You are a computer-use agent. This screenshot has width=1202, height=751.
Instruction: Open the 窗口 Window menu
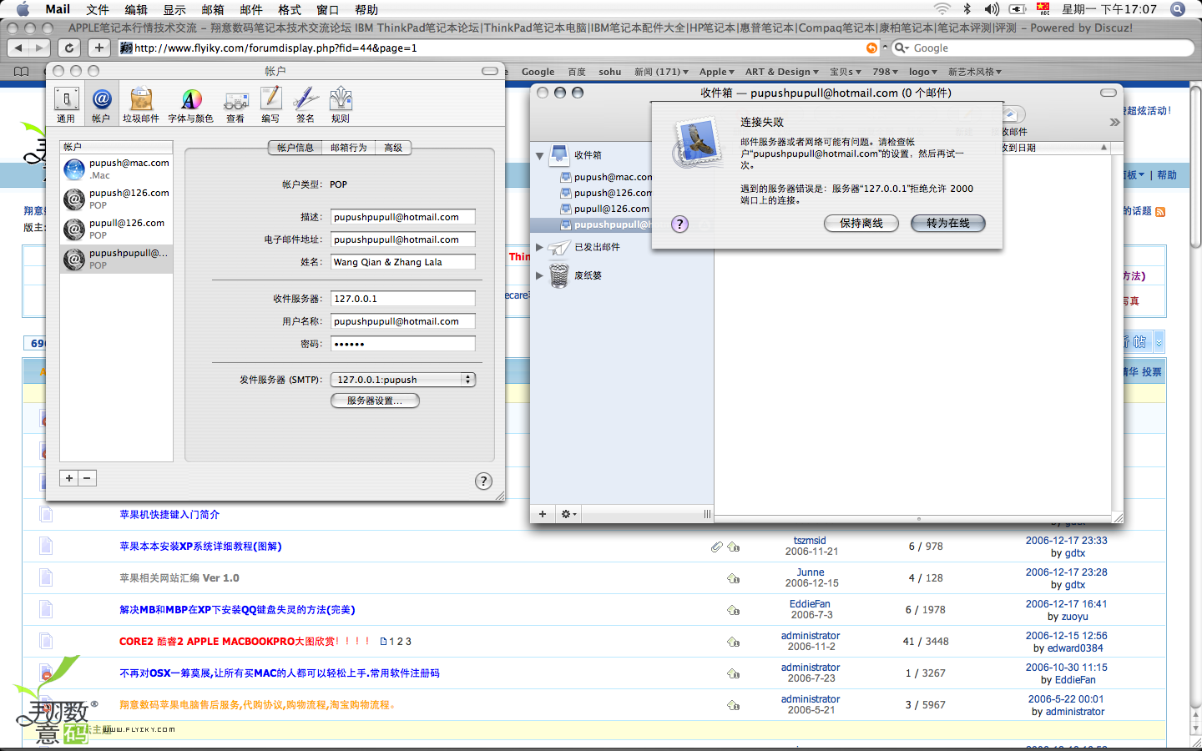point(328,9)
